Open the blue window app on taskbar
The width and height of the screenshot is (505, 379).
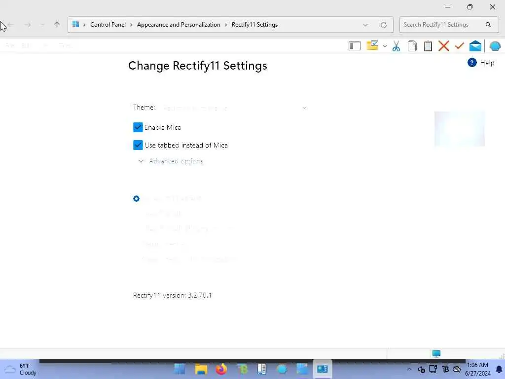pyautogui.click(x=302, y=369)
